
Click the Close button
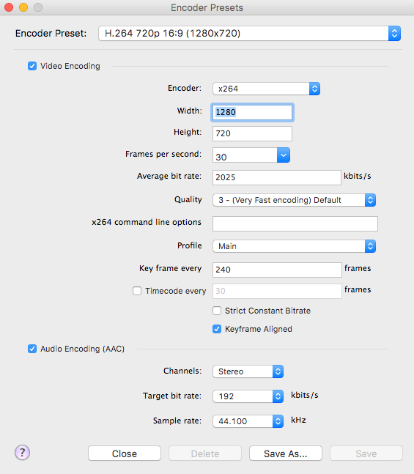(x=125, y=453)
